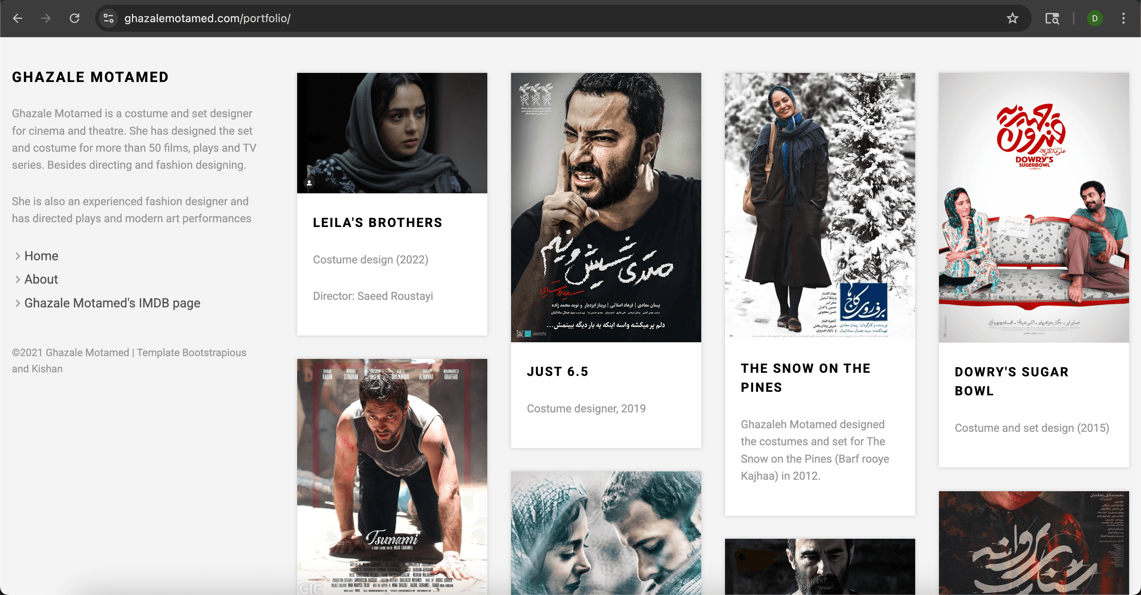1141x595 pixels.
Task: Click the browser back arrow
Action: coord(18,18)
